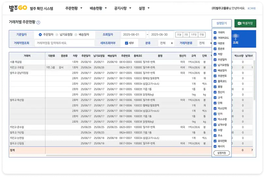265x177 pixels.
Task: Select the 주문일자 radio button
Action: [x=40, y=34]
